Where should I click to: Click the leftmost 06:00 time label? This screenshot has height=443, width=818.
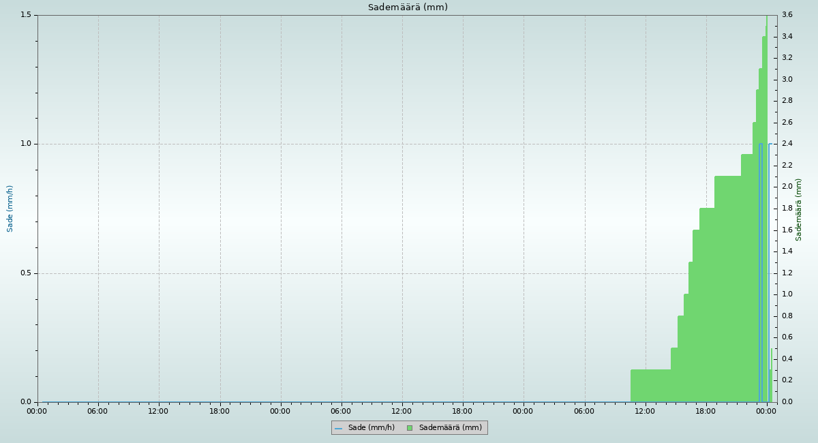tap(97, 411)
